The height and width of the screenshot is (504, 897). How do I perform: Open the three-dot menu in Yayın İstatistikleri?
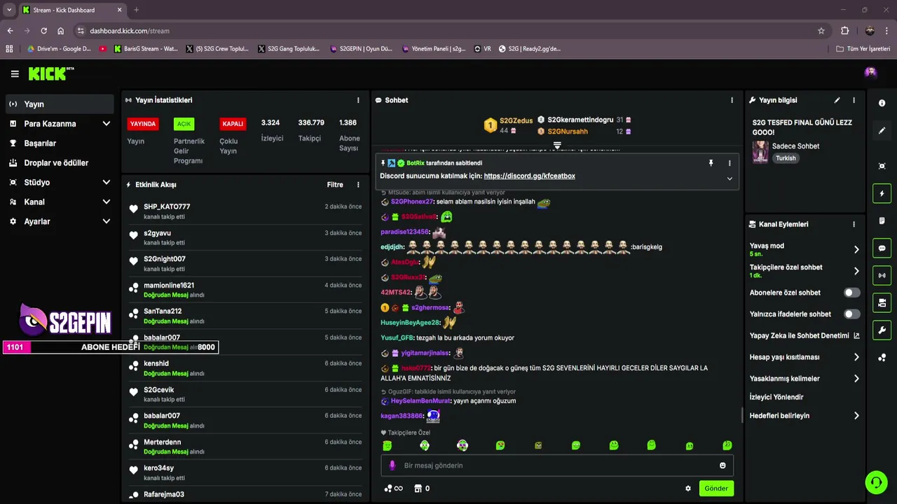pos(358,100)
